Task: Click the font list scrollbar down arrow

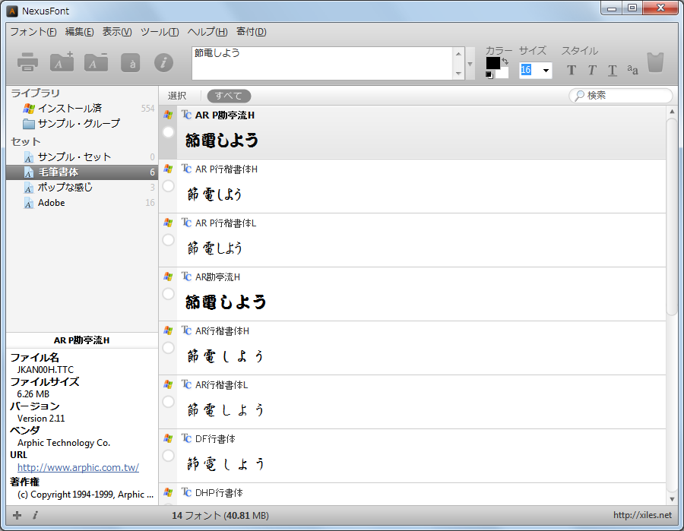Action: coord(672,499)
